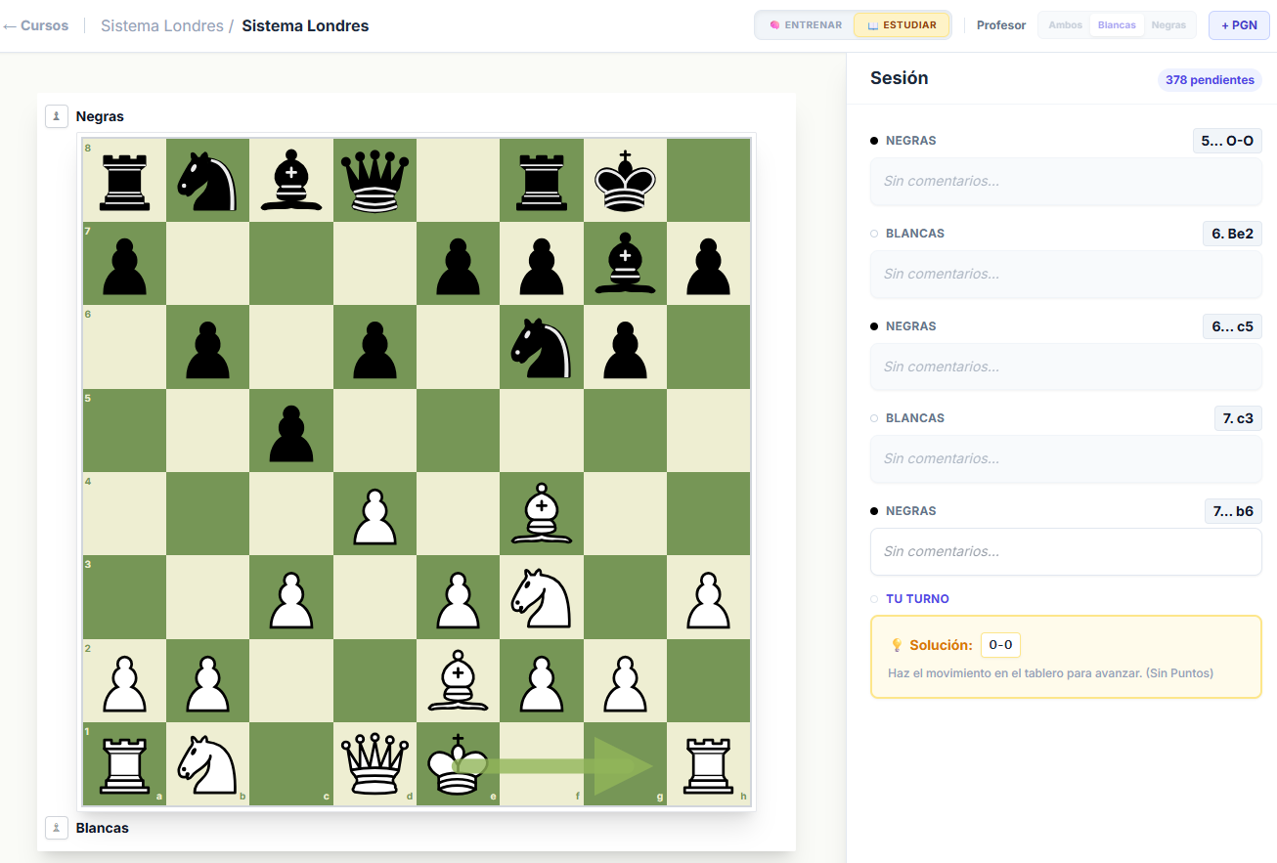Select the black knight on f6

click(x=542, y=347)
